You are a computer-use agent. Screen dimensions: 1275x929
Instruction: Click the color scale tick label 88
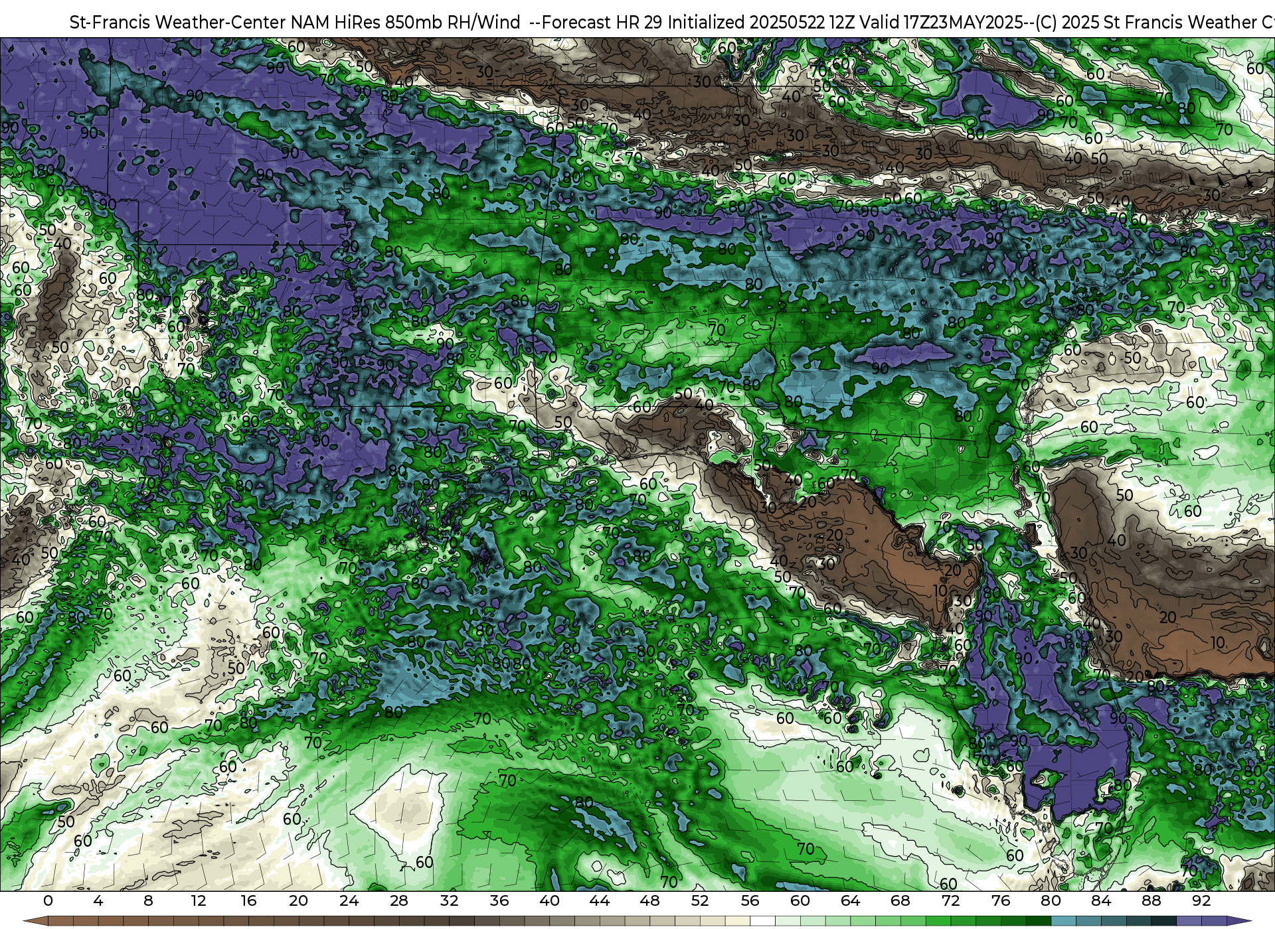click(1151, 901)
